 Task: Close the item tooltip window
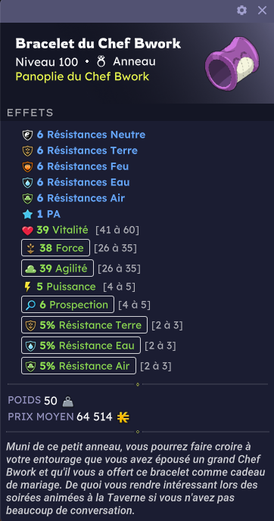[263, 11]
